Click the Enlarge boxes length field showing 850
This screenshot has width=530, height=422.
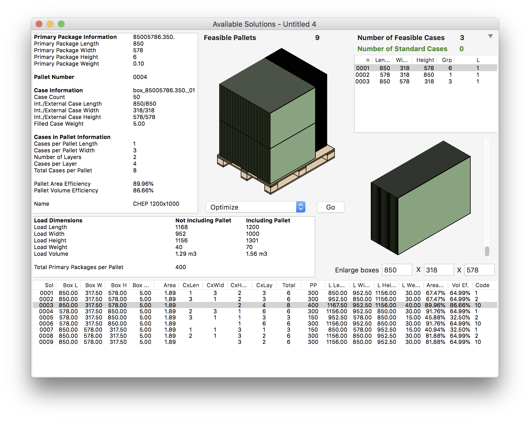click(x=397, y=270)
